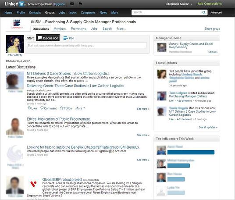
Task: Click the top search input field
Action: click(167, 12)
